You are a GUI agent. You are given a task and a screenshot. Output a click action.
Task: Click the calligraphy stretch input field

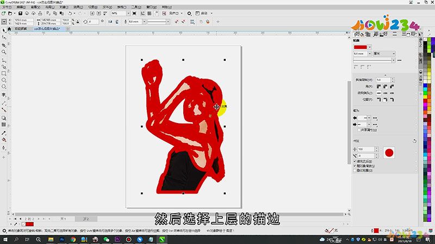(366, 149)
